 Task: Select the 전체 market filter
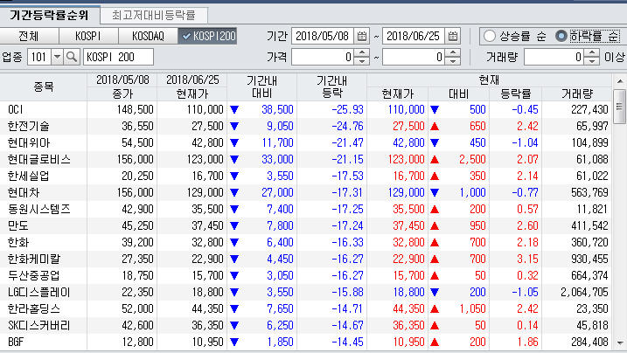click(x=29, y=36)
